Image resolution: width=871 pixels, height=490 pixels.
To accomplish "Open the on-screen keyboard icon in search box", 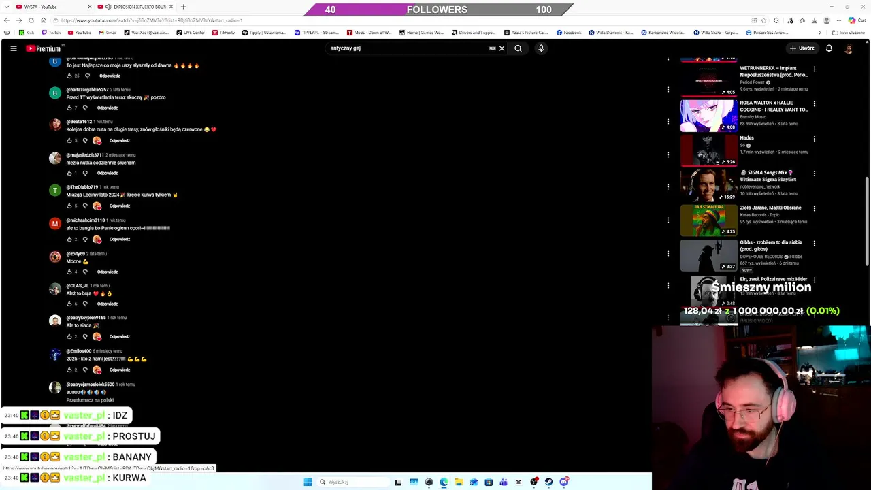I will click(x=492, y=48).
